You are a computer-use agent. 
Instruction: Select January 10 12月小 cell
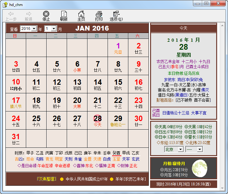pyautogui.click(x=16, y=84)
